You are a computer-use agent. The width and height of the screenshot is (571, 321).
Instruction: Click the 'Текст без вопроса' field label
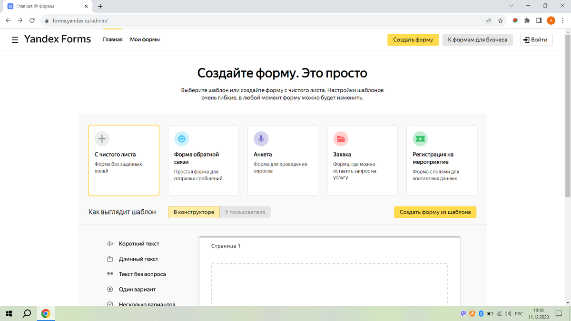(142, 274)
